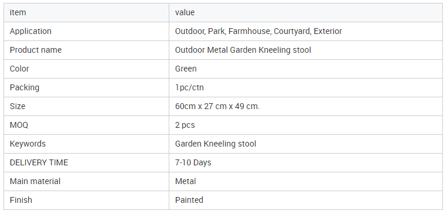Select the Product name label

[x=36, y=50]
